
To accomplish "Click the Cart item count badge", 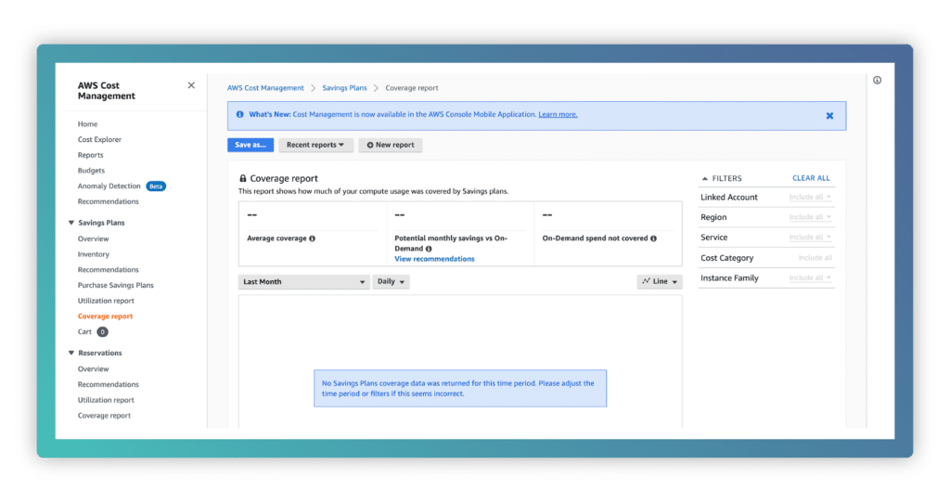I will point(102,331).
